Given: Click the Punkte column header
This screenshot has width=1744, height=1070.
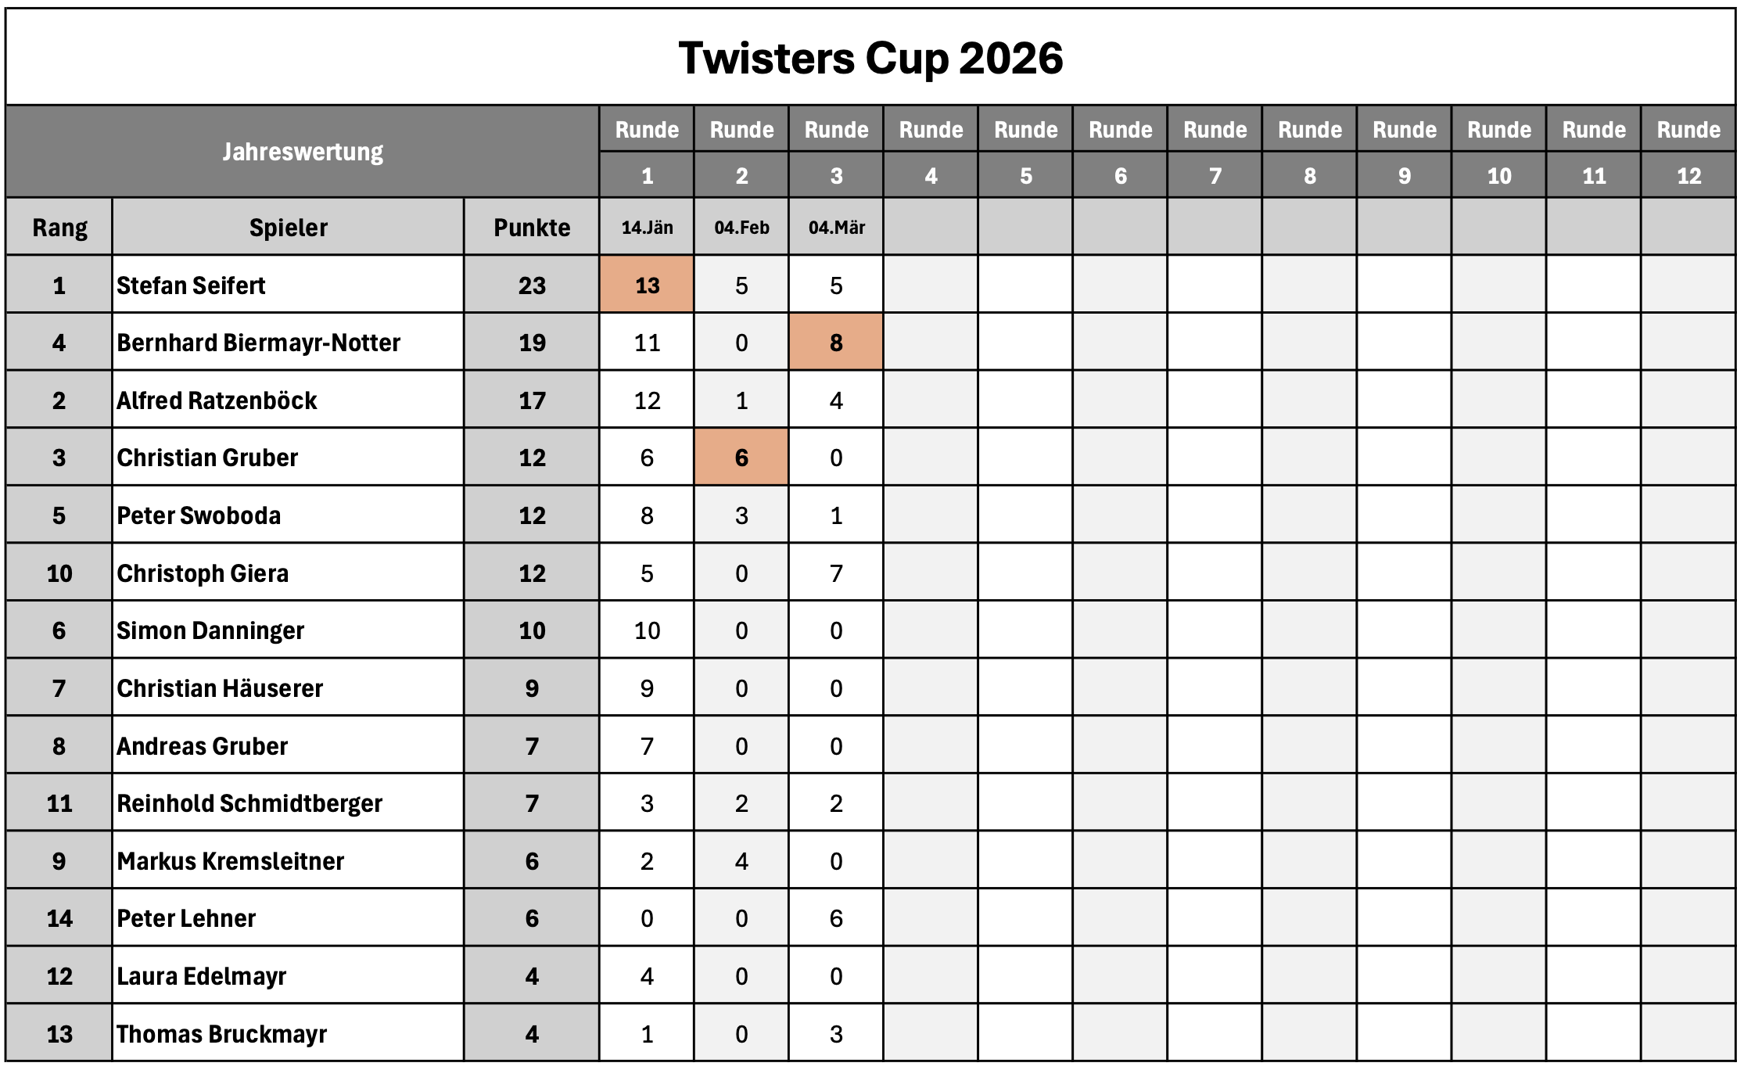Looking at the screenshot, I should pyautogui.click(x=532, y=228).
